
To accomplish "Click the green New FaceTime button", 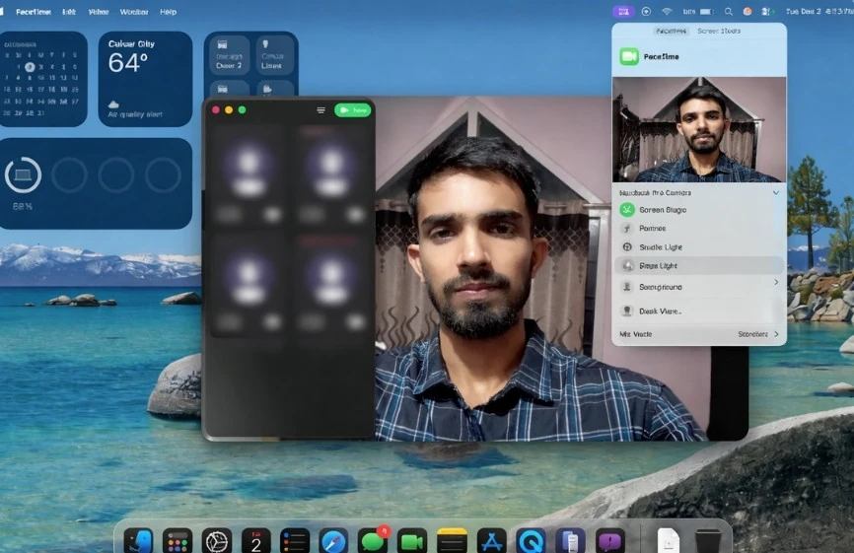I will (353, 110).
